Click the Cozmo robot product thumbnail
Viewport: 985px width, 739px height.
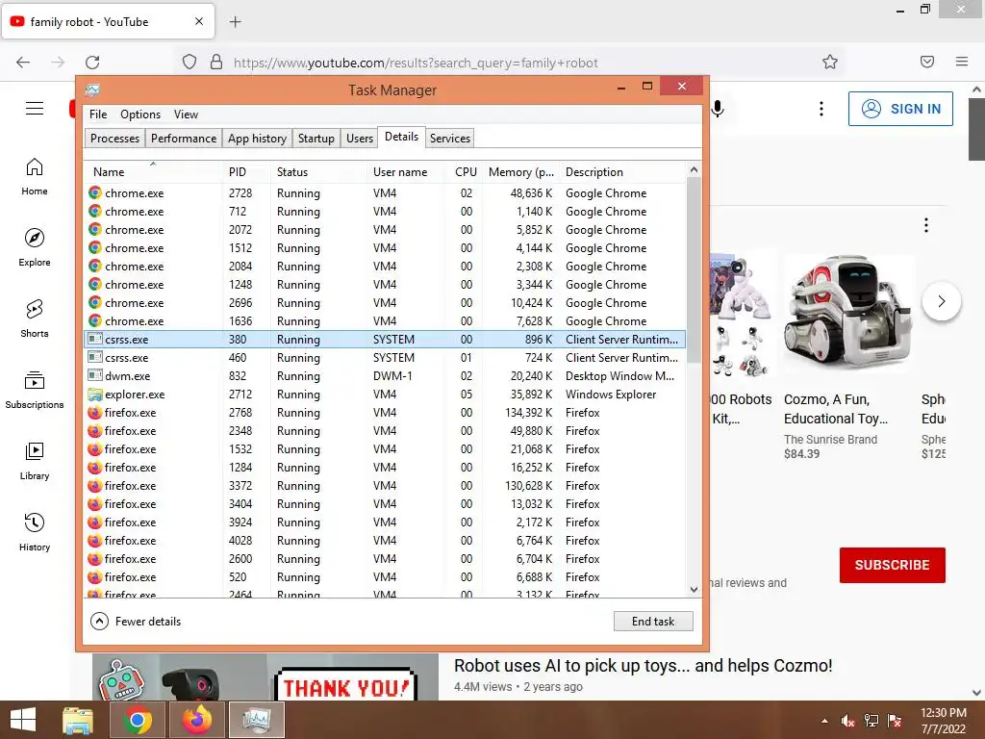click(x=846, y=314)
